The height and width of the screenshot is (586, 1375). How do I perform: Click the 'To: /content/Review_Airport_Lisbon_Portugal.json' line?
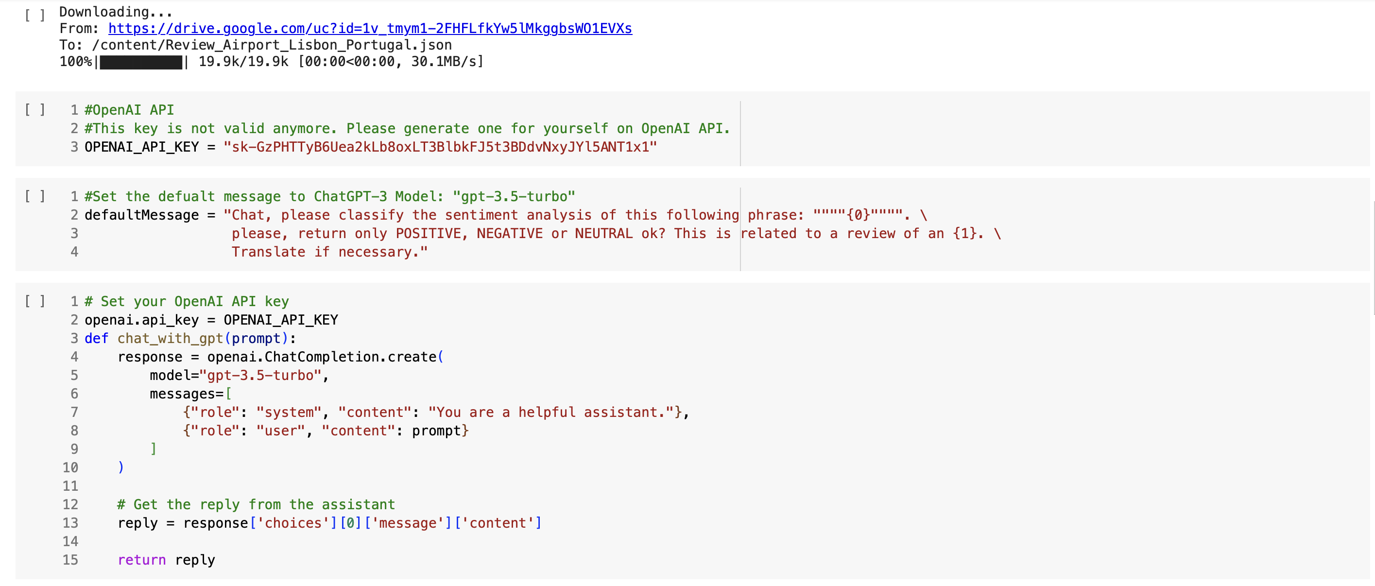pyautogui.click(x=256, y=45)
